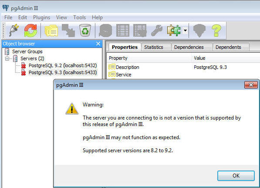Open the object Properties toolbar icon
The width and height of the screenshot is (260, 188).
51,31
